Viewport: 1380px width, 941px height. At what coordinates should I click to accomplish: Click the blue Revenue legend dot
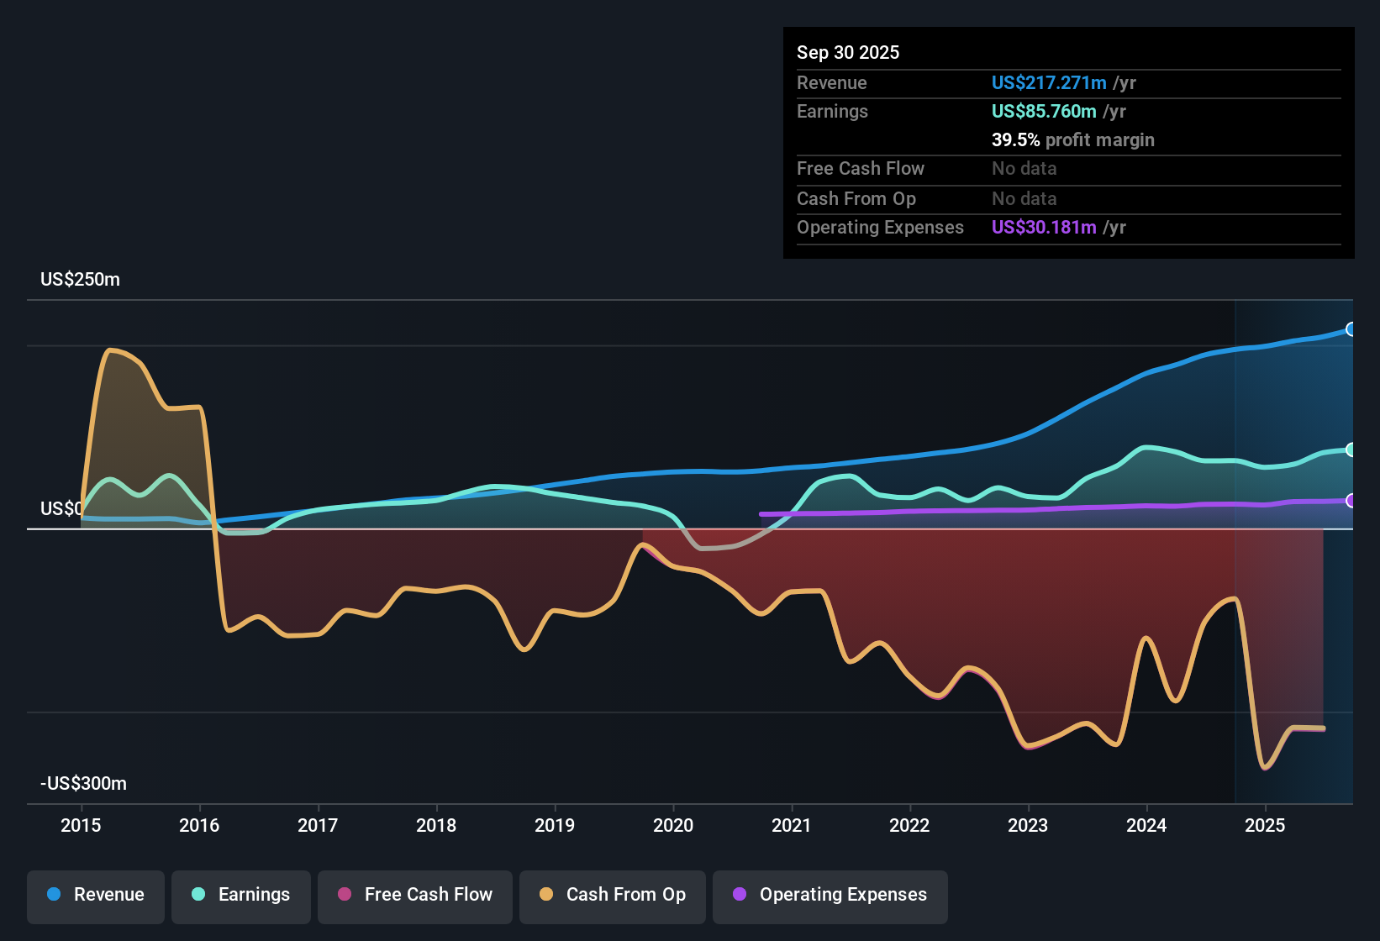pyautogui.click(x=54, y=895)
